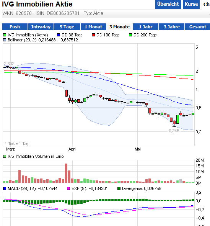Image resolution: width=210 pixels, height=226 pixels.
Task: Click the IVG Immobilien (Xetra) legend label
Action: tap(28, 35)
